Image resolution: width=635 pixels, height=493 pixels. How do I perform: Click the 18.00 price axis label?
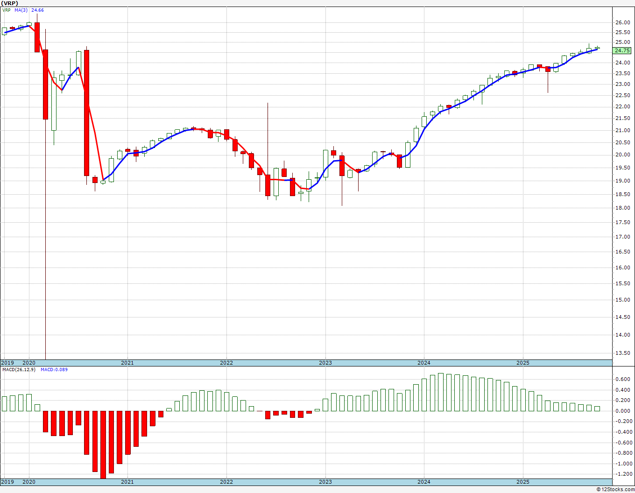click(622, 208)
